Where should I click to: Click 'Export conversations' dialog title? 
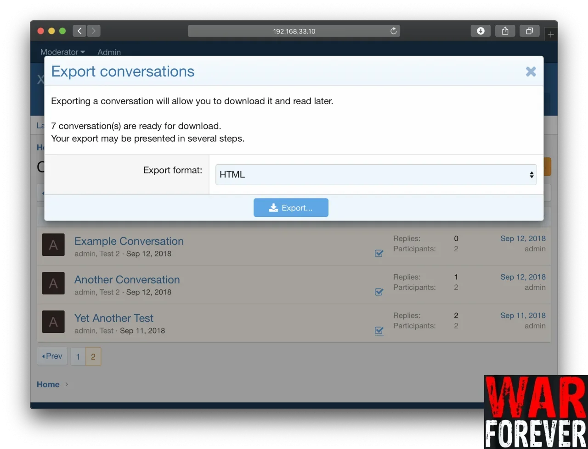pos(123,72)
